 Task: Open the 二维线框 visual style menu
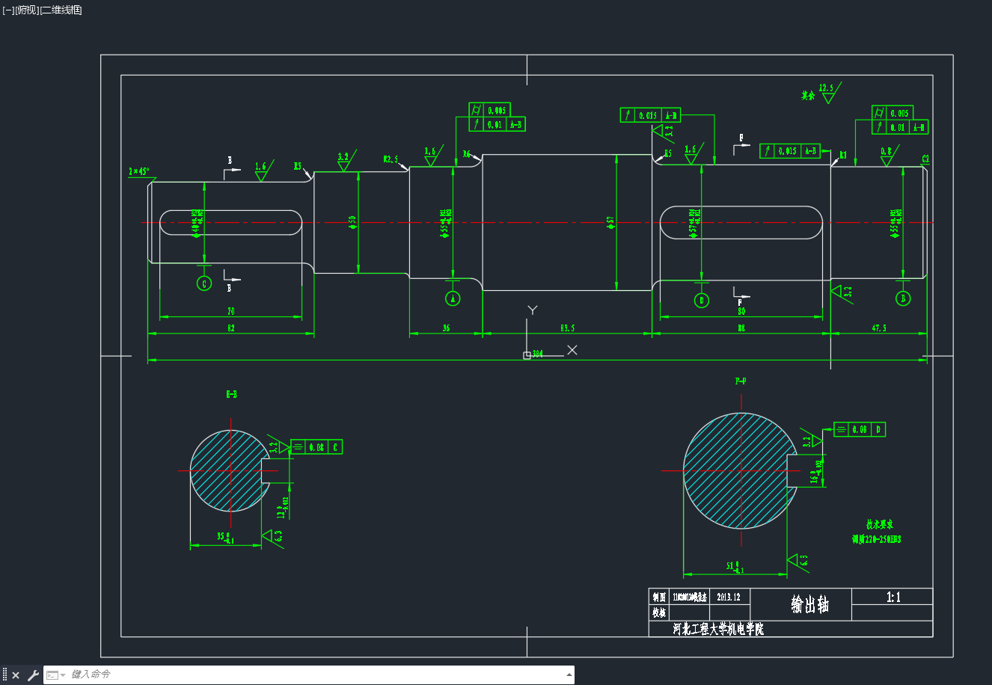click(x=61, y=10)
